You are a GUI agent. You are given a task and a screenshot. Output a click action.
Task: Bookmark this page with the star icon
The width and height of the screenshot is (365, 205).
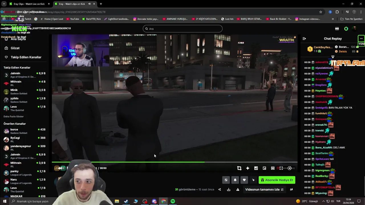[x=321, y=12]
